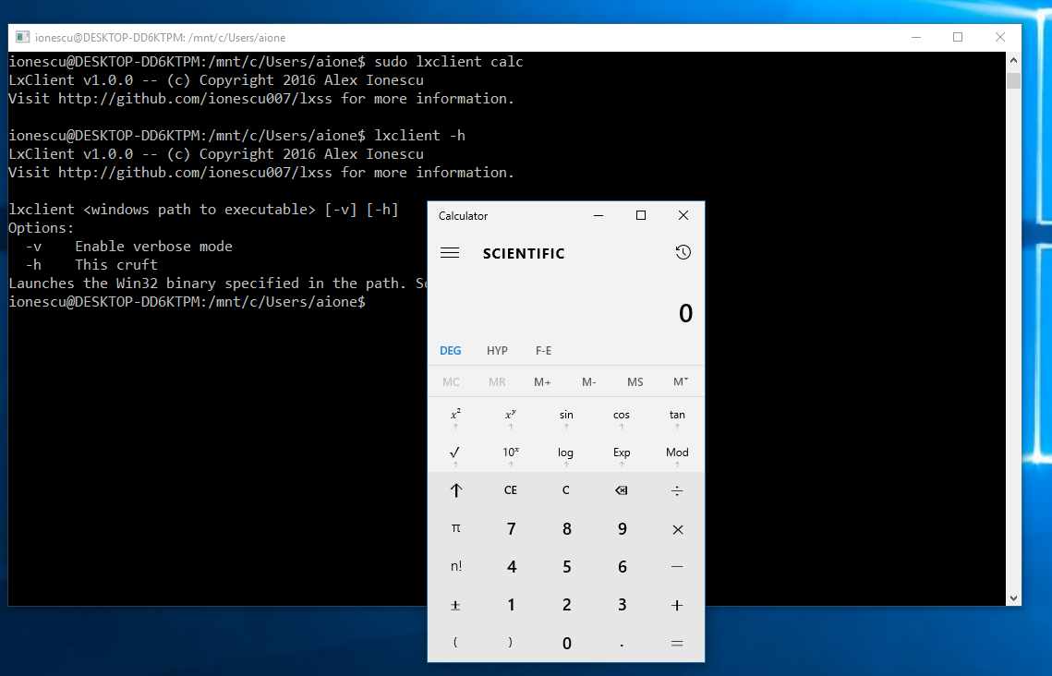1052x676 pixels.
Task: Click the plus-minus sign toggle key
Action: 455,605
